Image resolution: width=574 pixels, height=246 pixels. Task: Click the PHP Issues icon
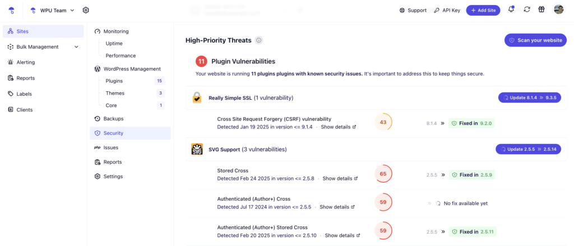click(x=98, y=147)
